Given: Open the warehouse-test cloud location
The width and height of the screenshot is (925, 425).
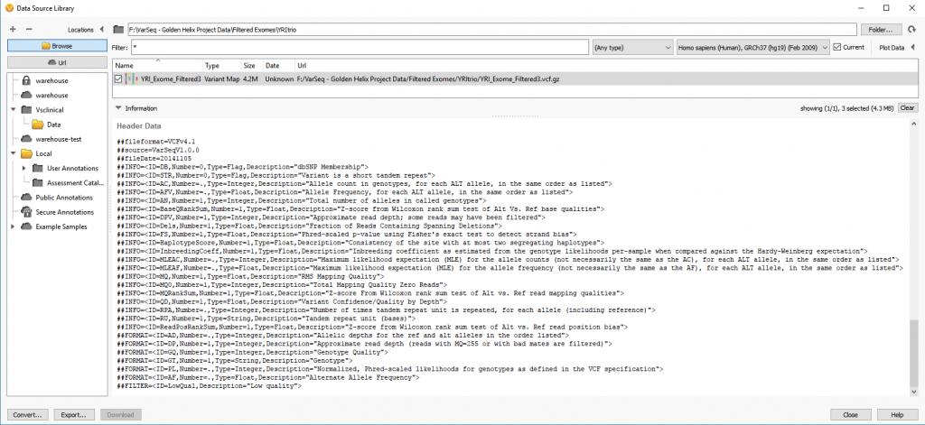Looking at the screenshot, I should 51,139.
